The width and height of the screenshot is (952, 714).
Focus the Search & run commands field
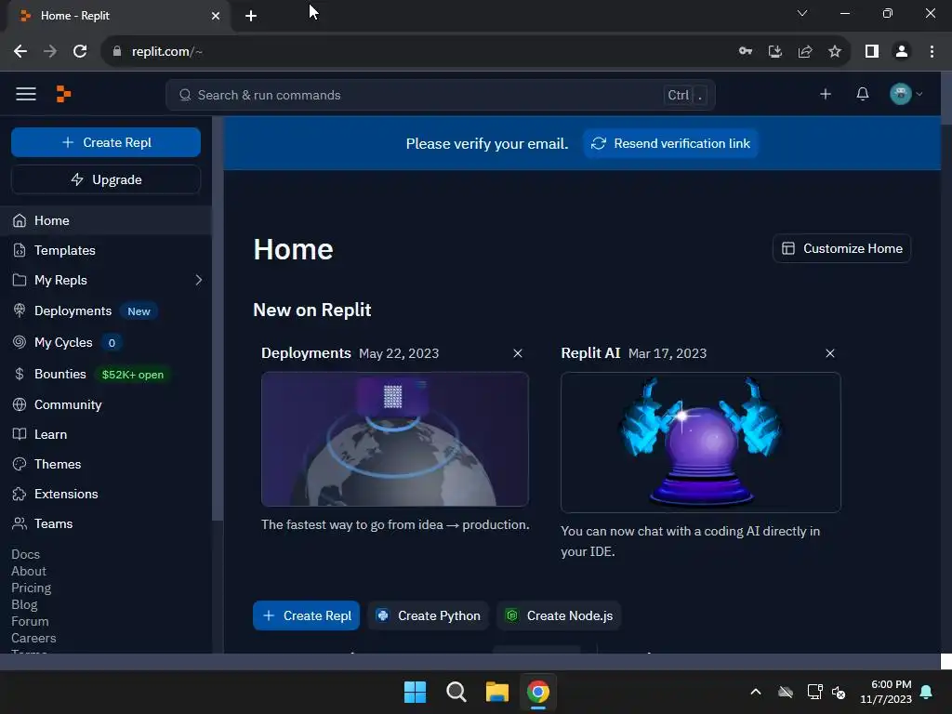(x=440, y=96)
